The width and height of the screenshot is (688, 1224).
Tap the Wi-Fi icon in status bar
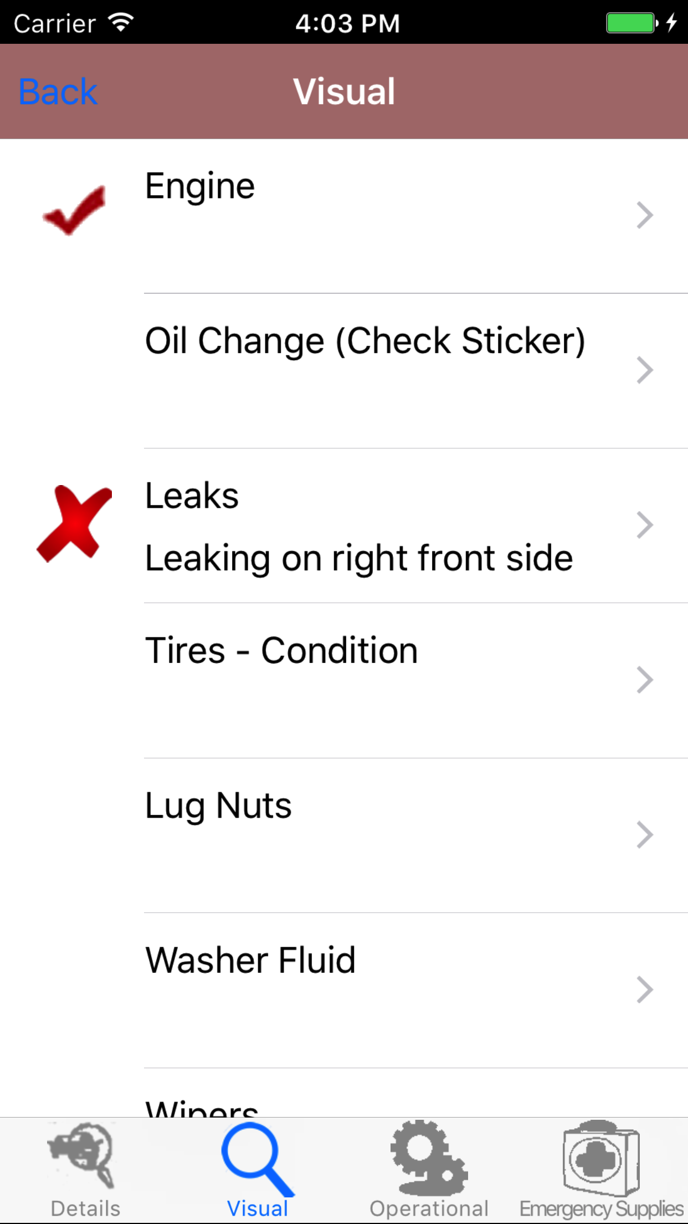coord(121,23)
